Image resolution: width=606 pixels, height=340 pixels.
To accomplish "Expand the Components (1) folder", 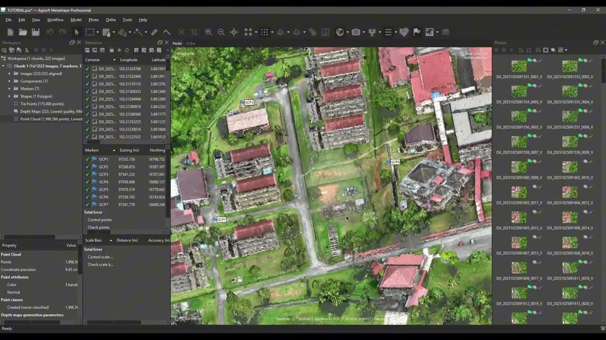I will [x=9, y=81].
